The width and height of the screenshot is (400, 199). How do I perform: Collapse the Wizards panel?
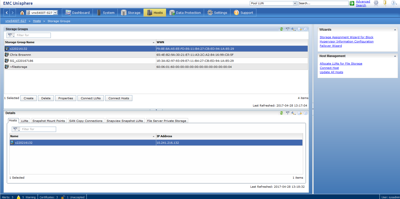[x=395, y=30]
